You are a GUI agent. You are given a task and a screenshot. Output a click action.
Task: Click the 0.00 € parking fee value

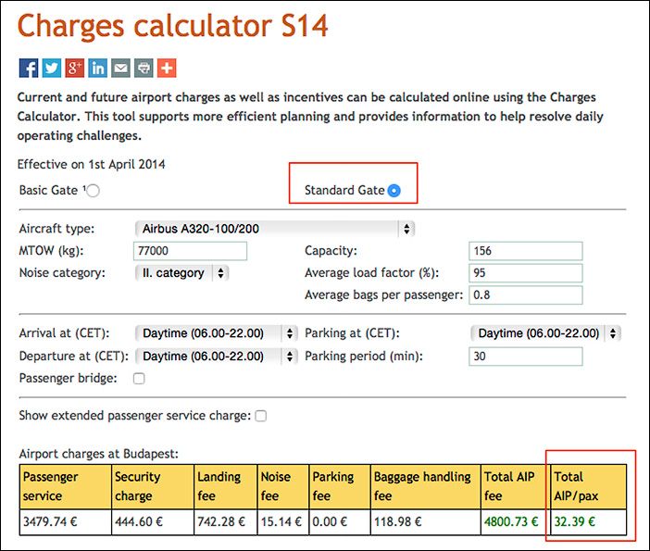330,521
